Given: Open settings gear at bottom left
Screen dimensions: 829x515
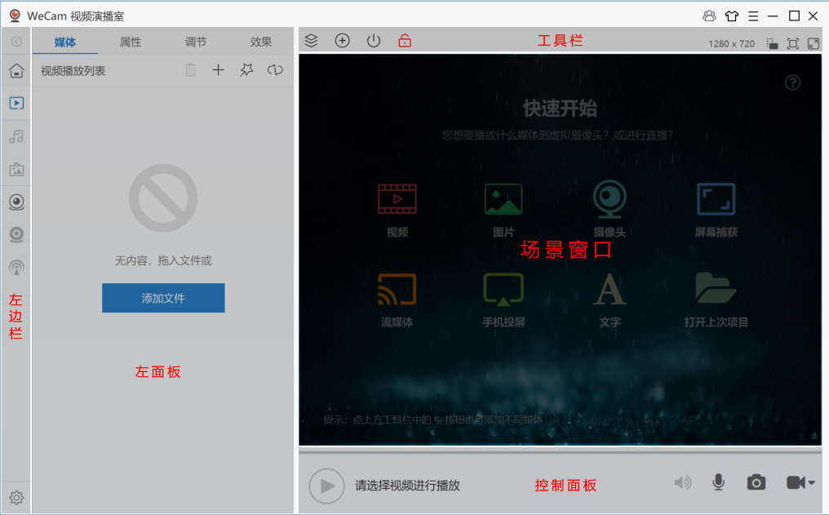Looking at the screenshot, I should [16, 497].
